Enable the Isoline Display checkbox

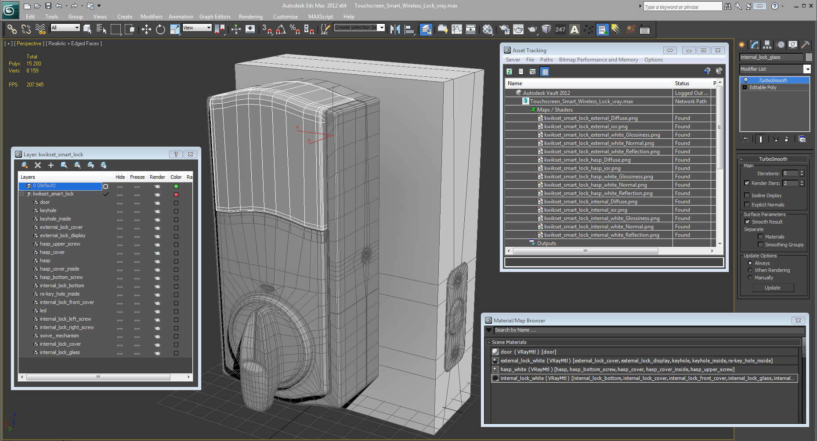tap(747, 195)
